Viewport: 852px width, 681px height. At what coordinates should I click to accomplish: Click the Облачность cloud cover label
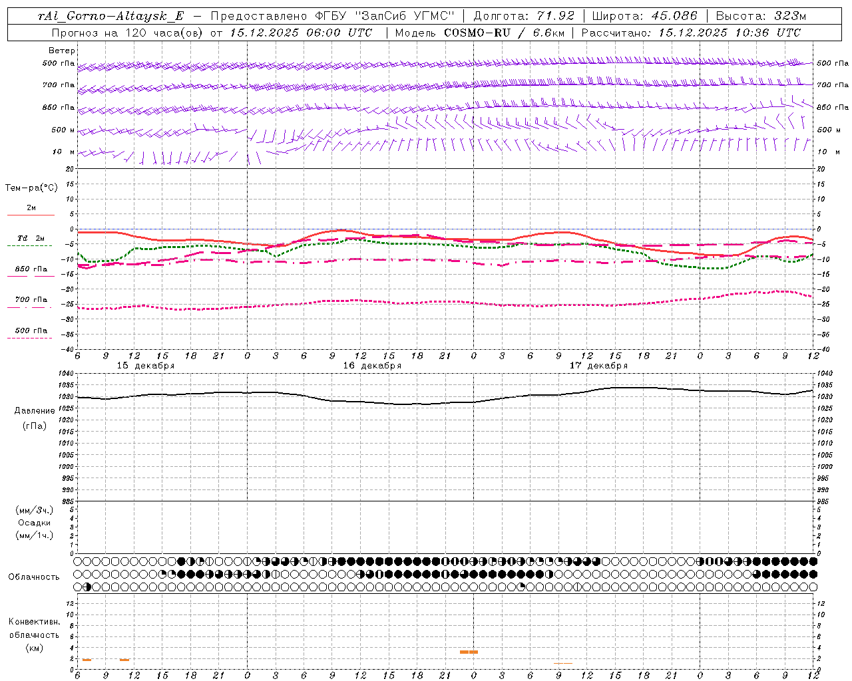coord(34,577)
